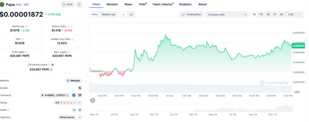Click the Market cap info icon
The image size is (309, 122).
coord(26,27)
